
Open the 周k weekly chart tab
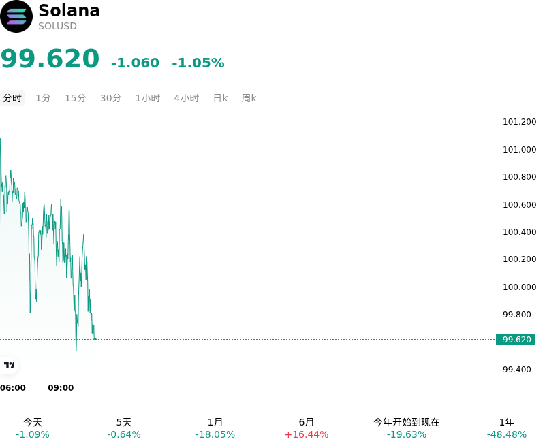(249, 98)
